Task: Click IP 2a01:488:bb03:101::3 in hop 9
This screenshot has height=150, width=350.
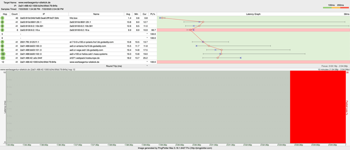Action: coord(31,50)
